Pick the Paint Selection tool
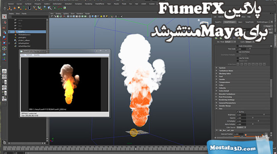Image resolution: width=277 pixels, height=154 pixels. coord(4,27)
